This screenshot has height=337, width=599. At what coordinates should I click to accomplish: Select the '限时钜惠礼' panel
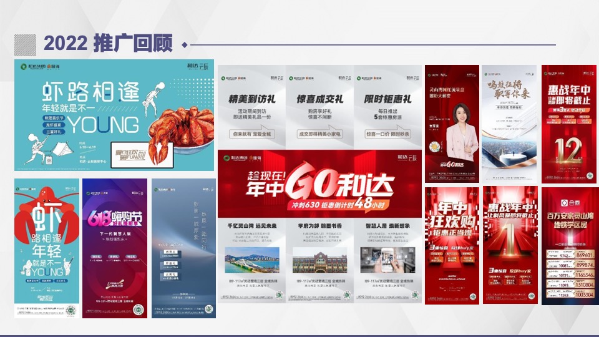tap(387, 107)
